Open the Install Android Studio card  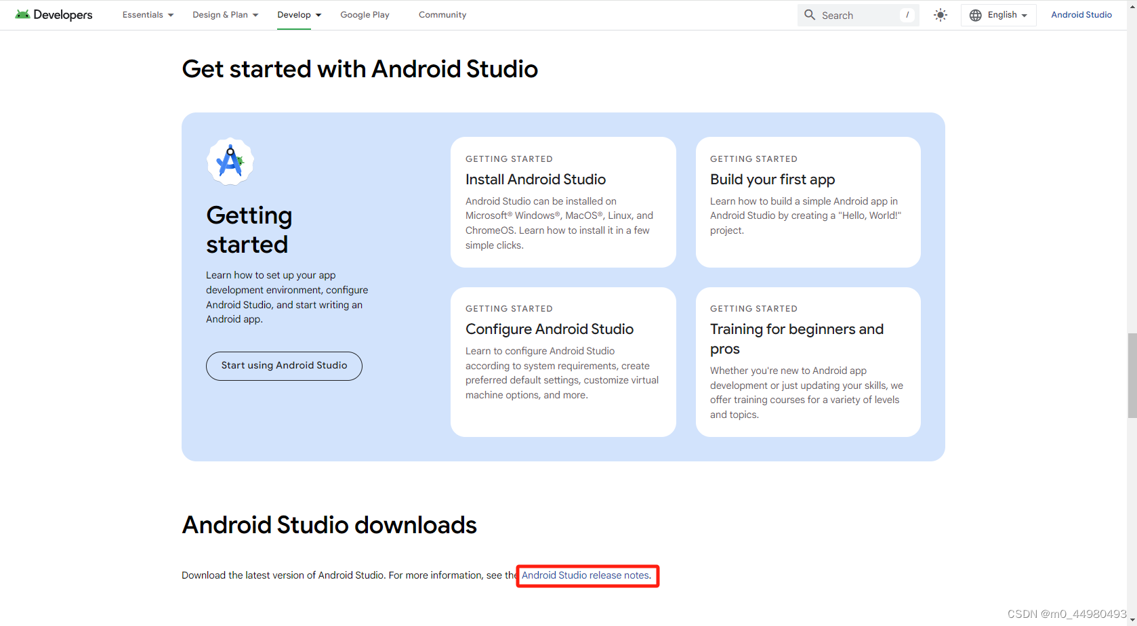(563, 202)
